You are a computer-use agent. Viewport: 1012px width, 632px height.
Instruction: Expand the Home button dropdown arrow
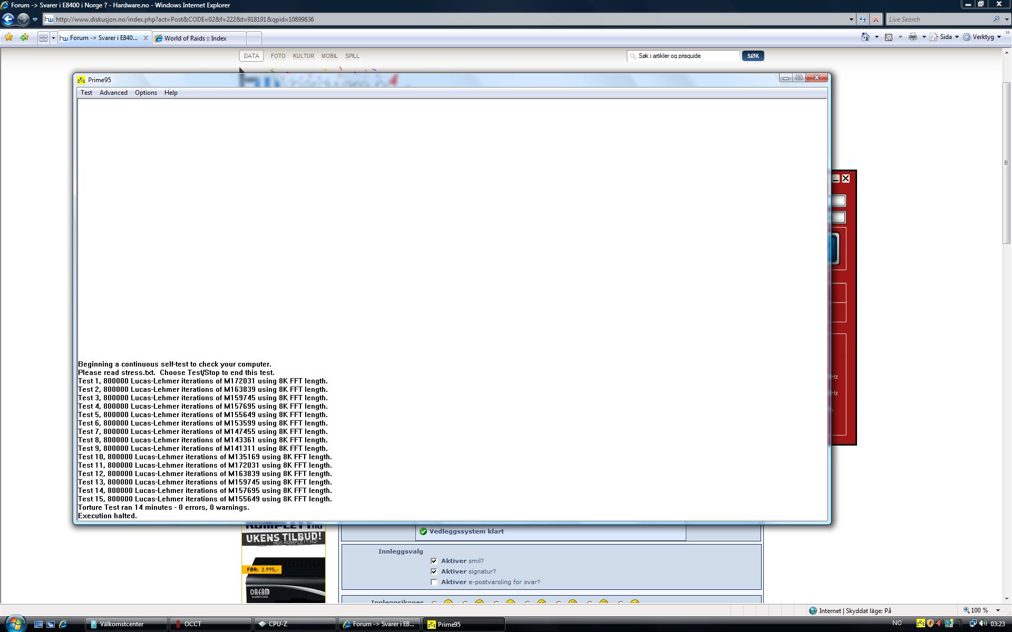877,37
